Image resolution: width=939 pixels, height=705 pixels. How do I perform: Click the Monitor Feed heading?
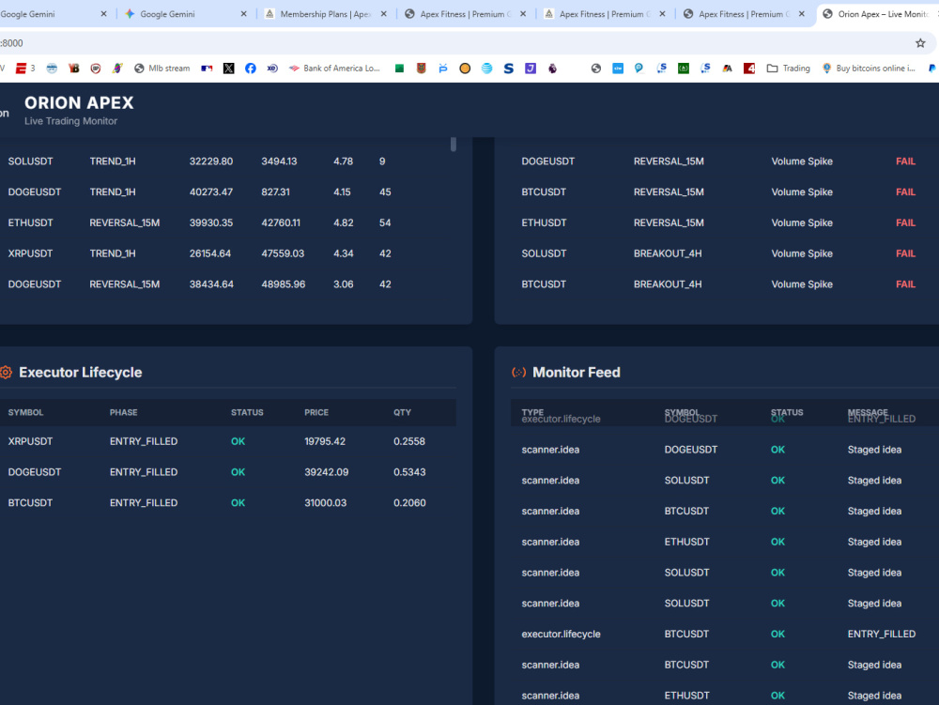(x=577, y=373)
